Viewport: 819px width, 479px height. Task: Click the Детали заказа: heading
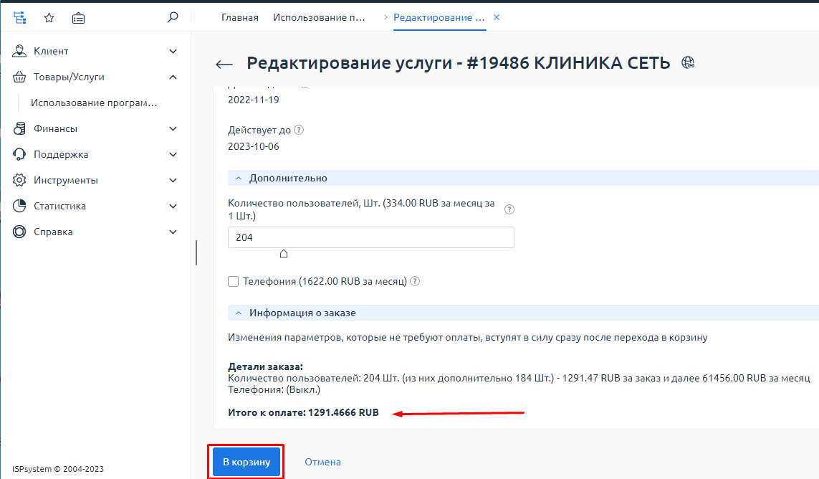pos(265,366)
